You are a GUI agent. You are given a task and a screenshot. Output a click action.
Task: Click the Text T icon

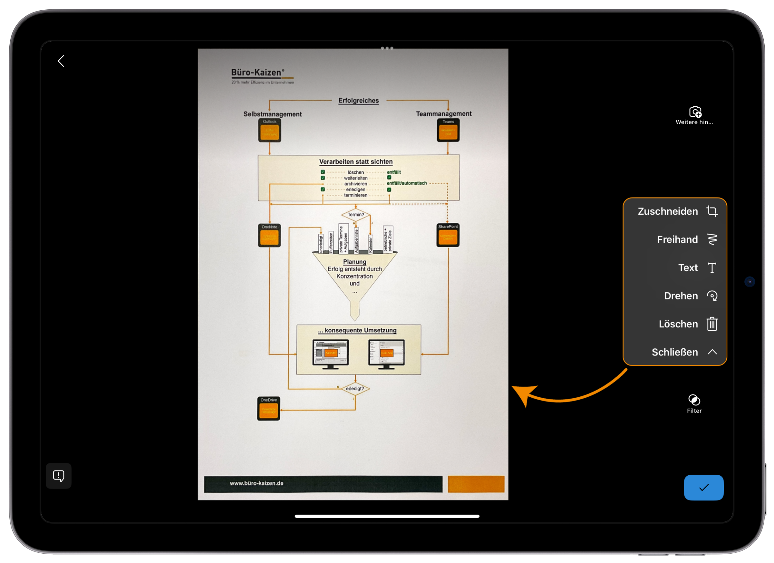click(712, 268)
